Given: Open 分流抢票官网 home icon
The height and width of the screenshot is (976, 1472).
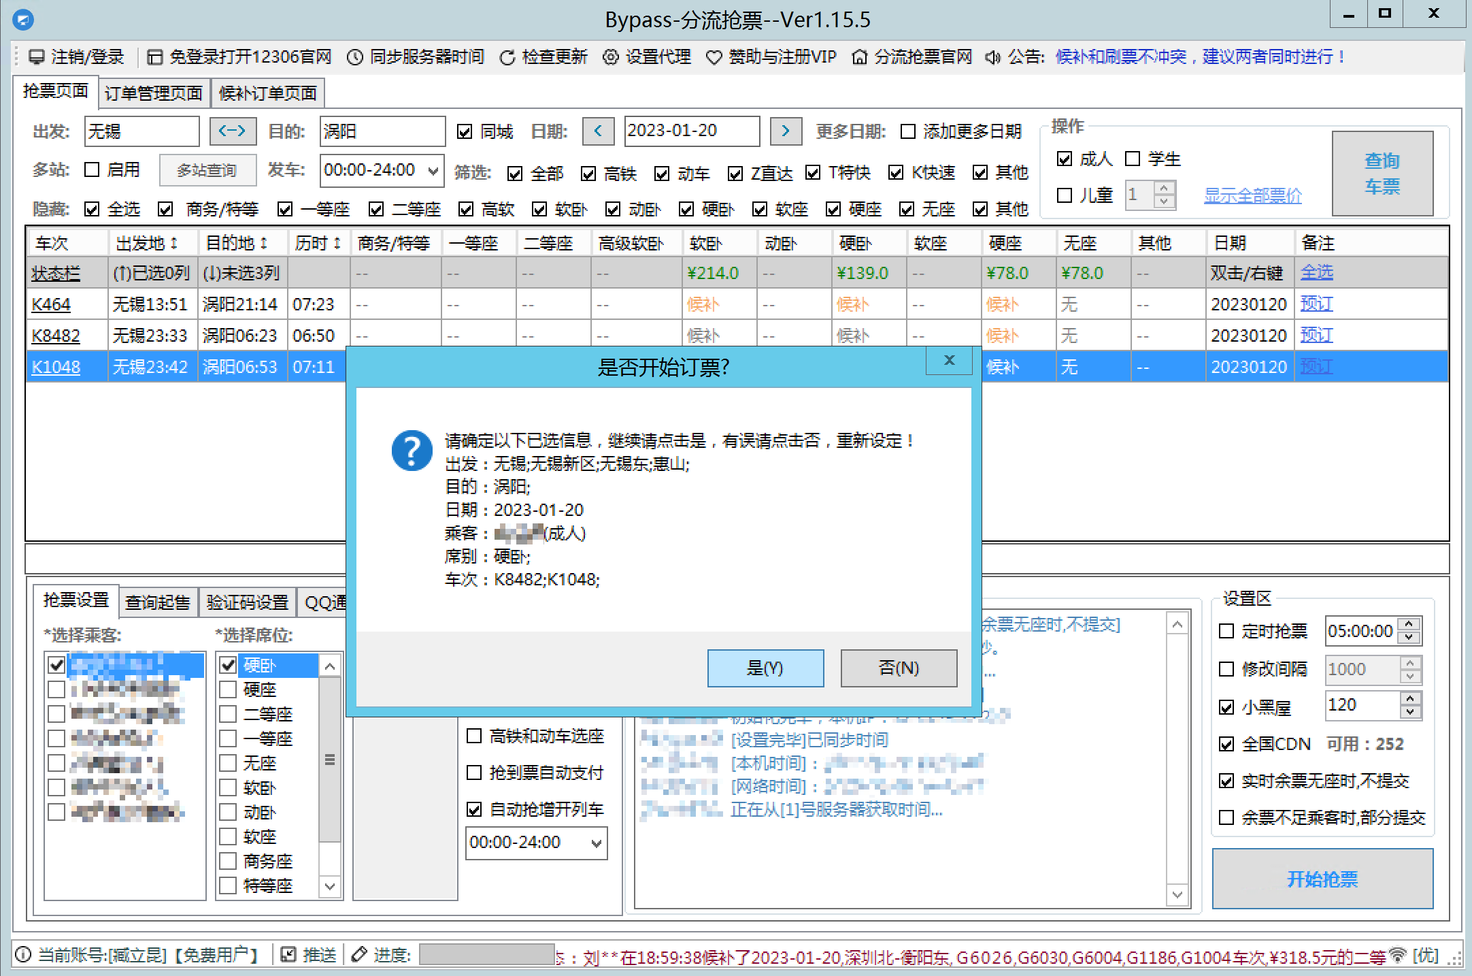Looking at the screenshot, I should pos(860,57).
